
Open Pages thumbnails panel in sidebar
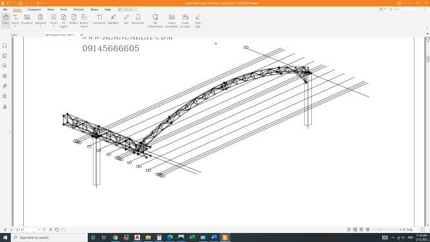[x=5, y=55]
